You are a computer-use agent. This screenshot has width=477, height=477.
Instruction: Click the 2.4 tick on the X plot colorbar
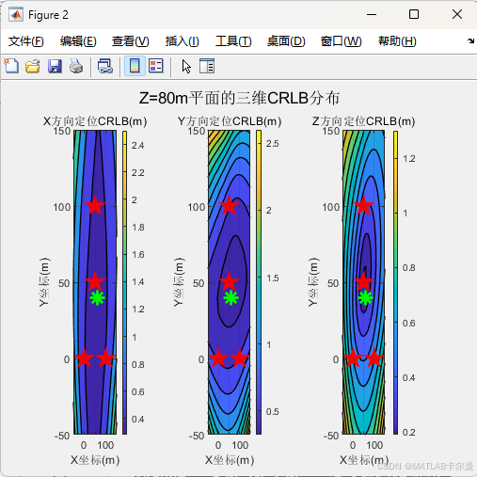pyautogui.click(x=137, y=146)
